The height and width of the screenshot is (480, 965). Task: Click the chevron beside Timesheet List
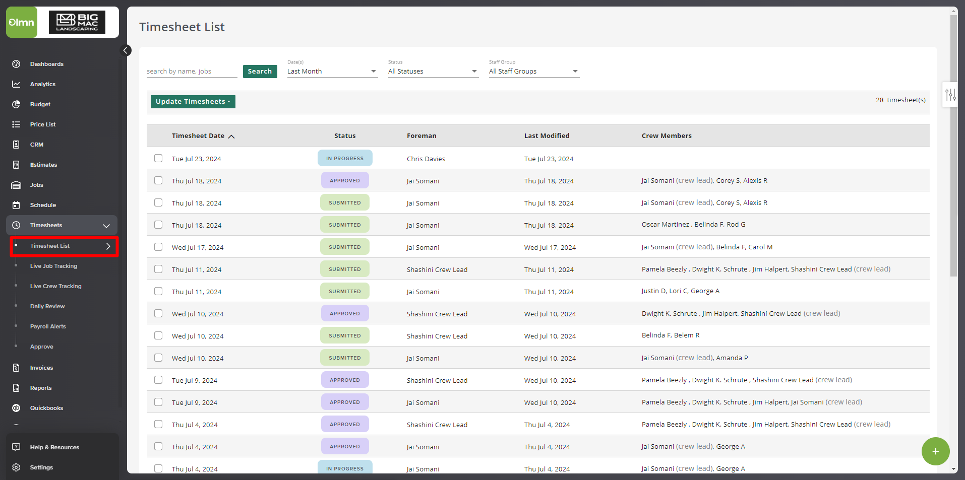(x=108, y=246)
